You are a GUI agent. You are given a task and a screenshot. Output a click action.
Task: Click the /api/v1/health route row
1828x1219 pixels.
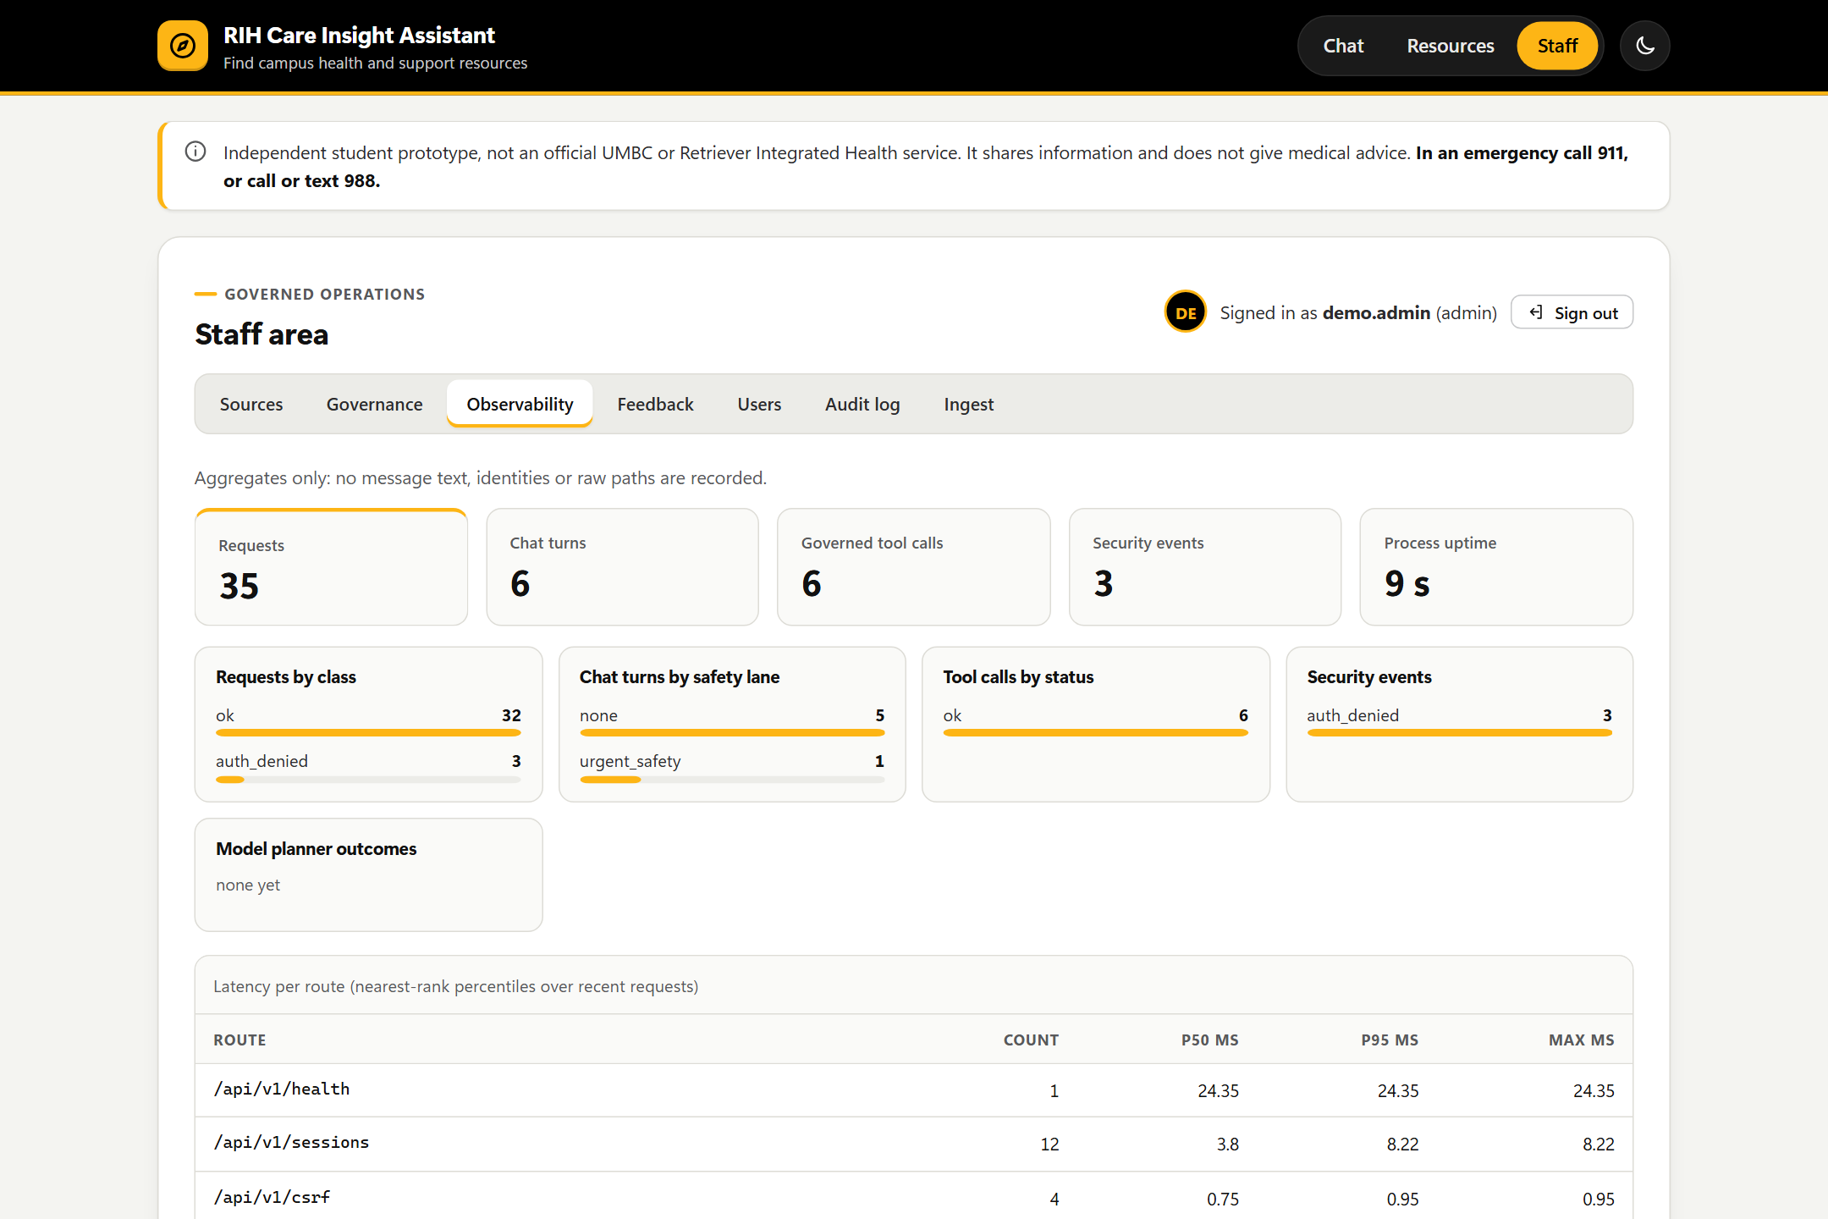(914, 1090)
